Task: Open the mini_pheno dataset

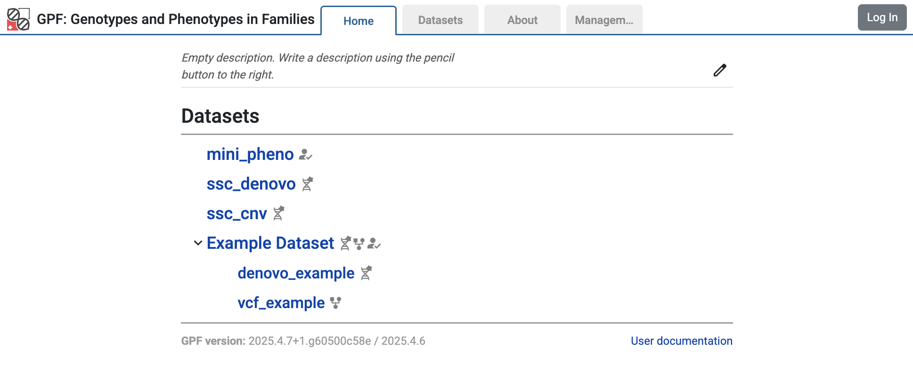Action: (251, 154)
